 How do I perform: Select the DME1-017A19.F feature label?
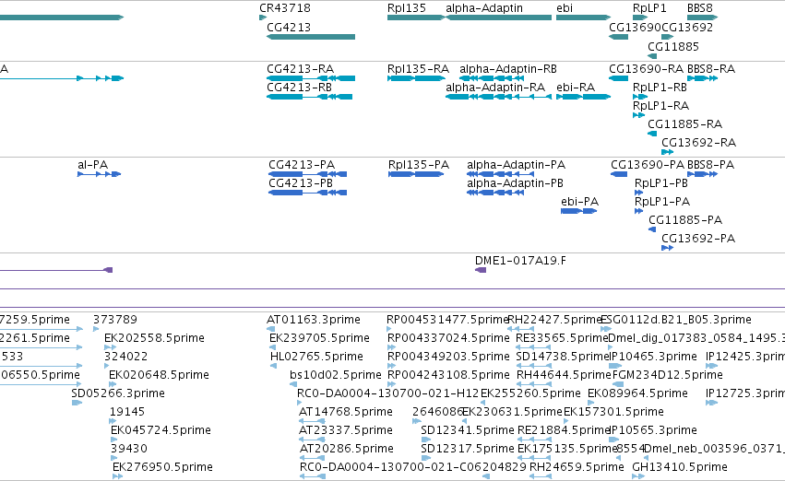520,261
